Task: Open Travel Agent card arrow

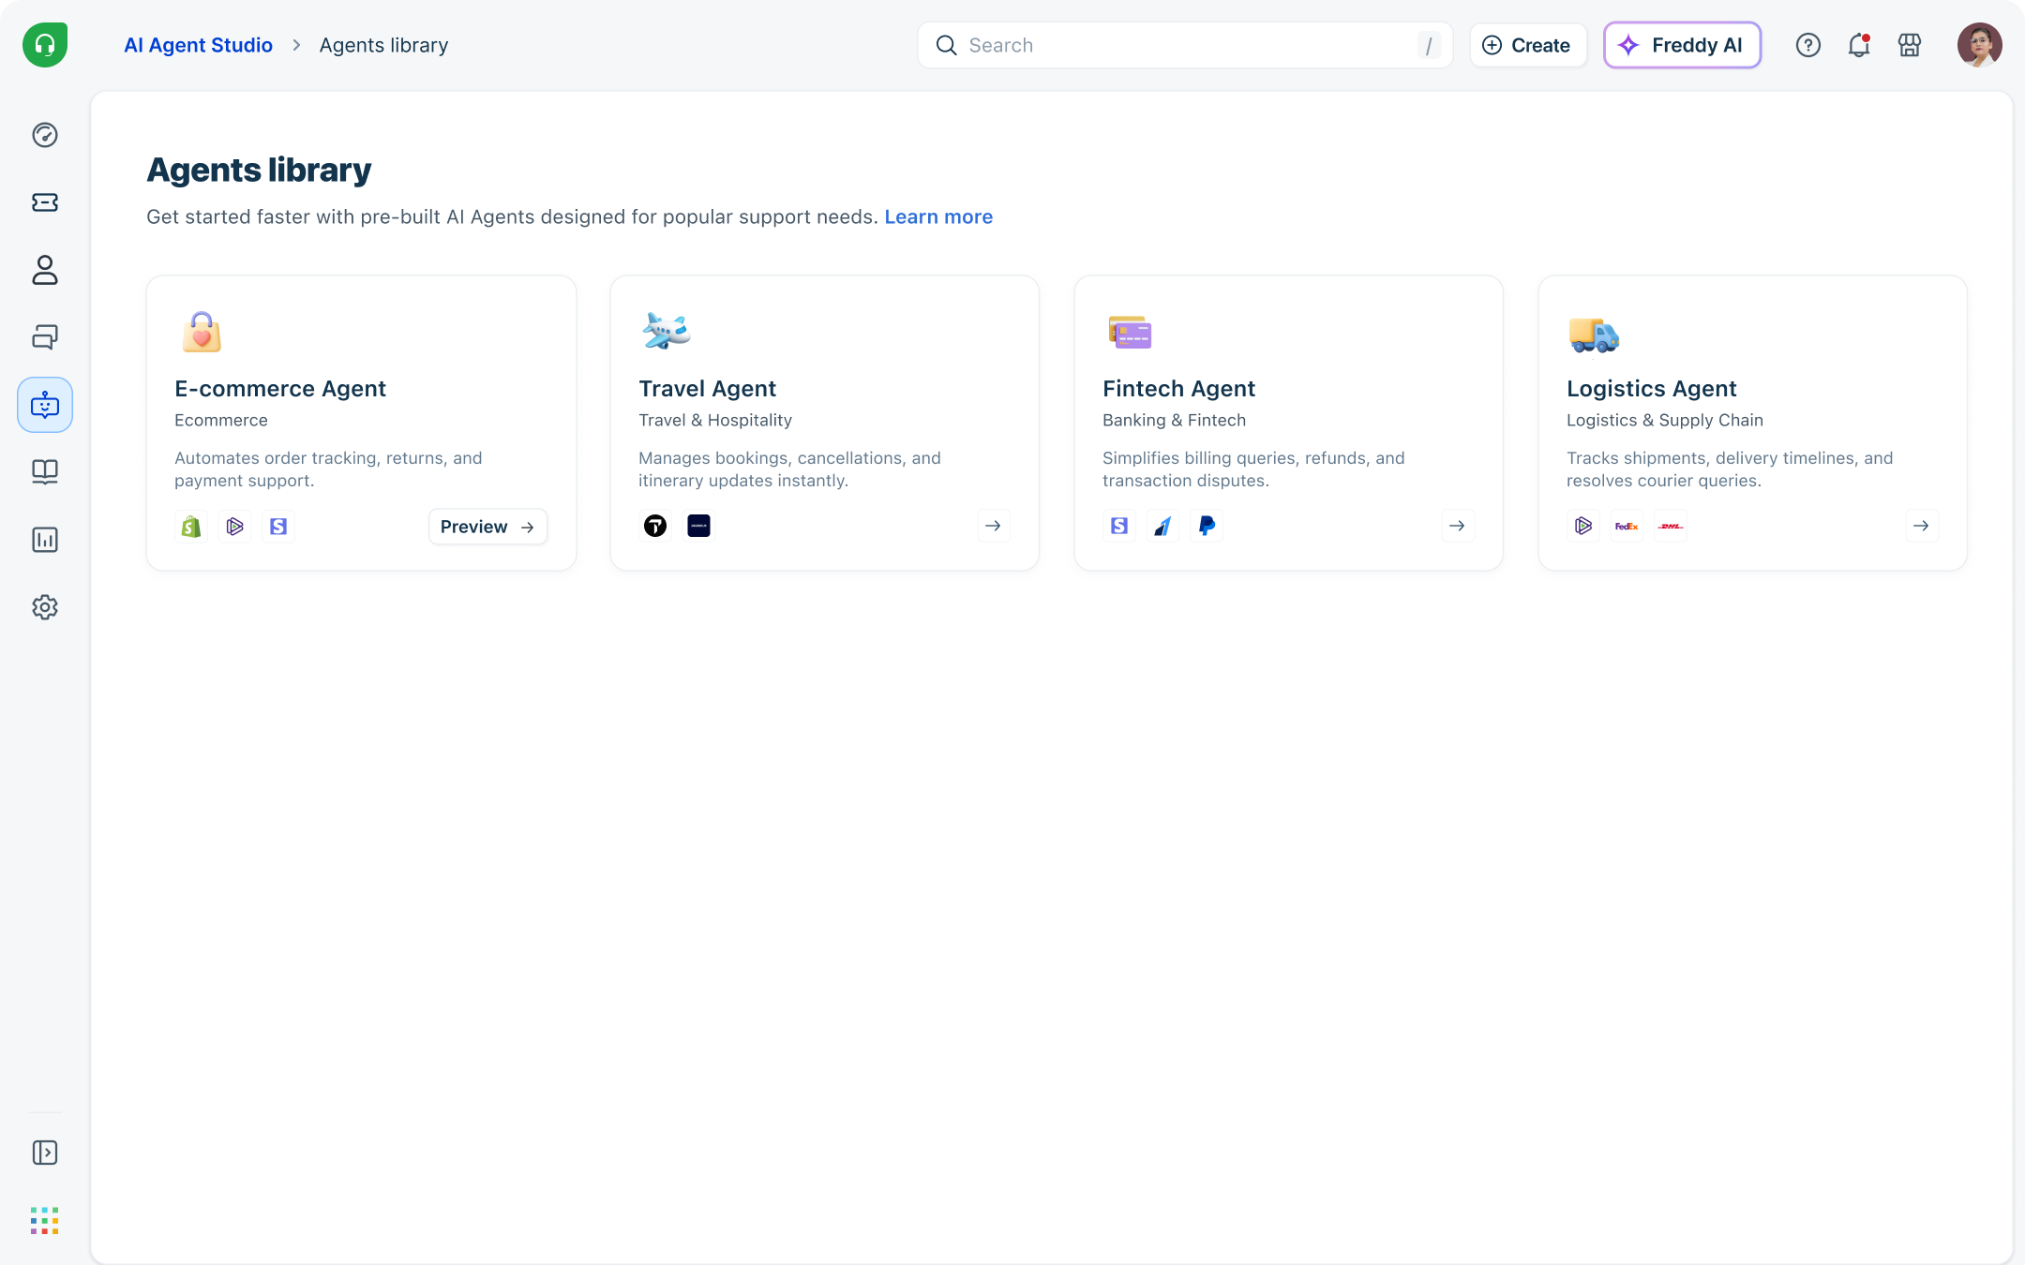Action: (x=993, y=526)
